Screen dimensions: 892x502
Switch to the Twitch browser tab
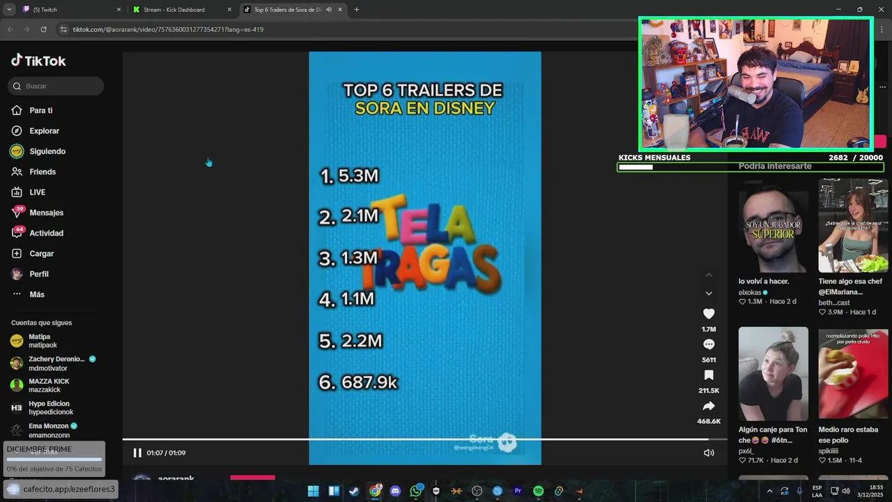(70, 10)
